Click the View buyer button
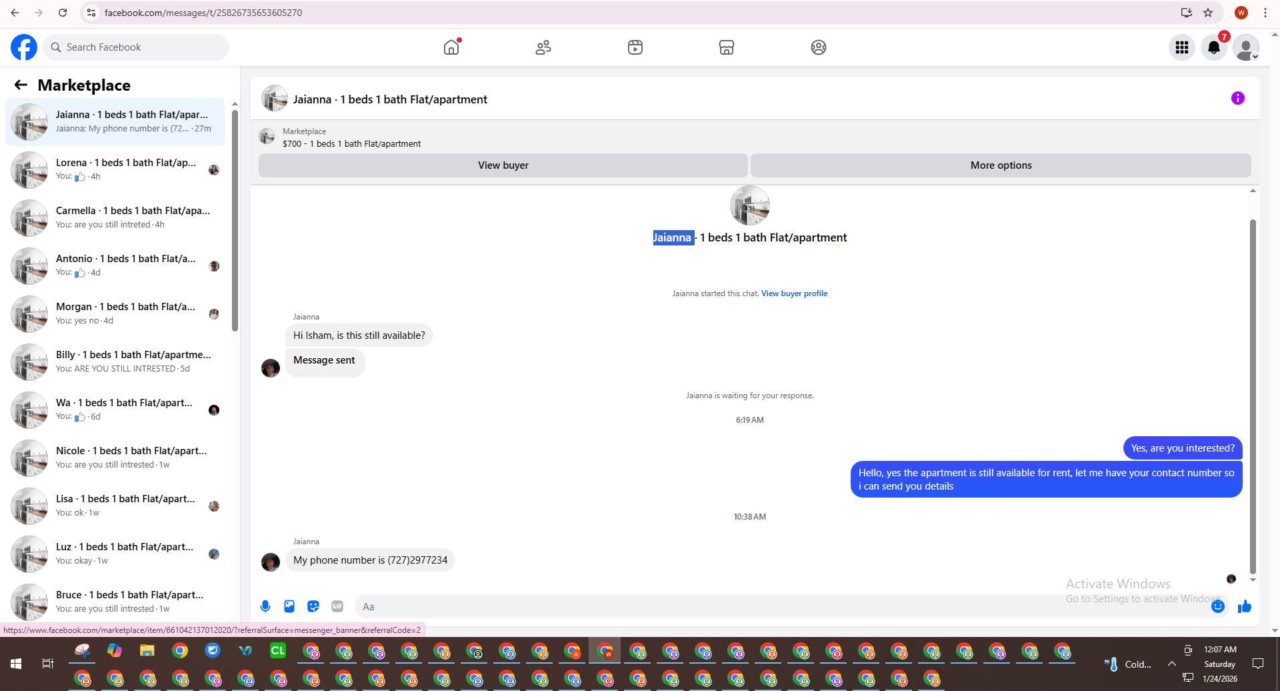 point(503,165)
